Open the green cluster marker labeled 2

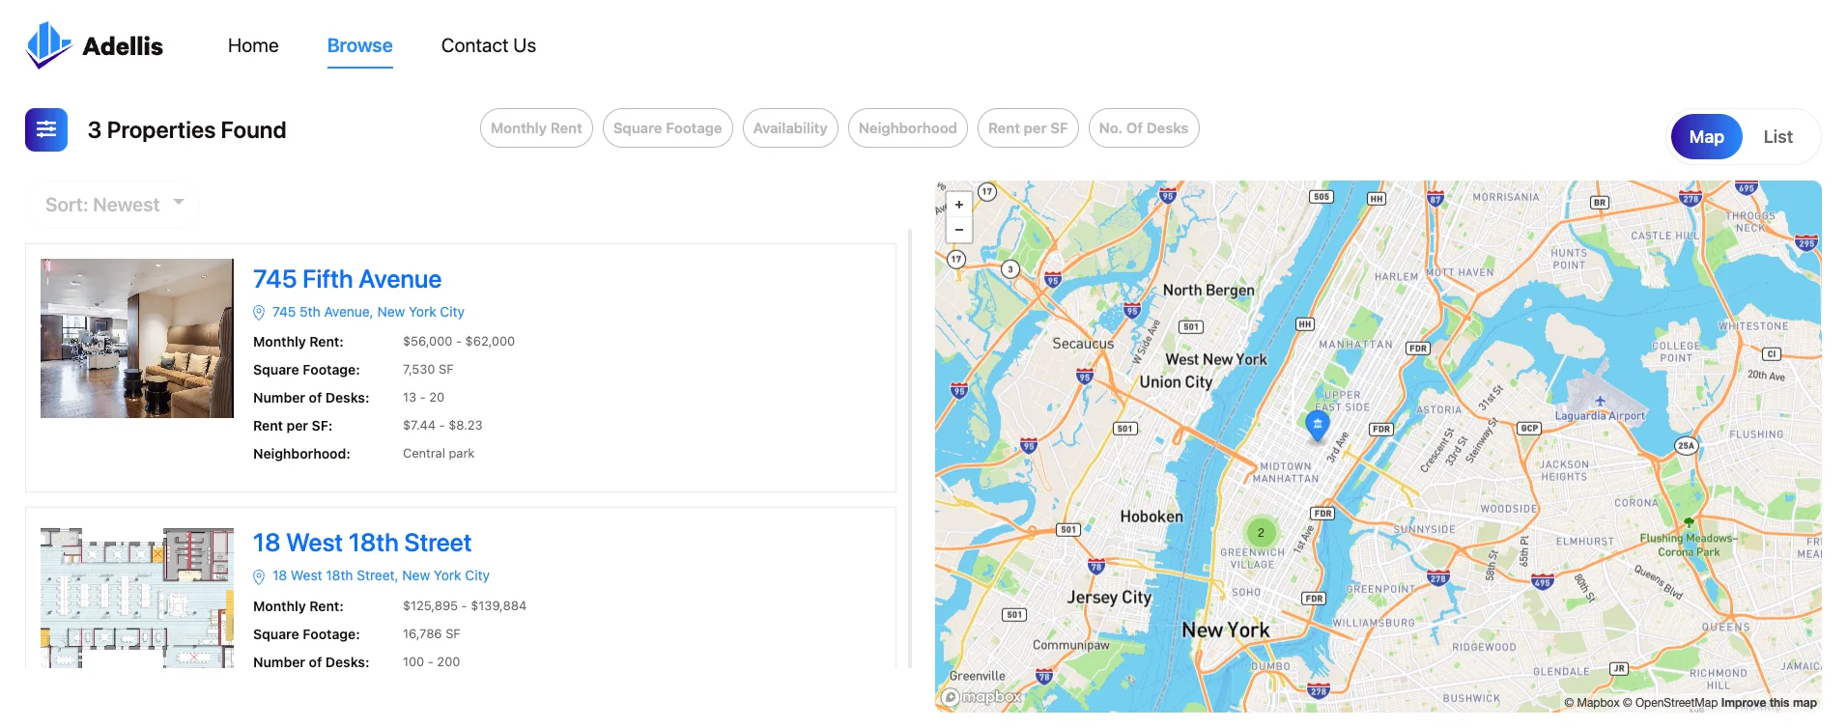pyautogui.click(x=1261, y=532)
